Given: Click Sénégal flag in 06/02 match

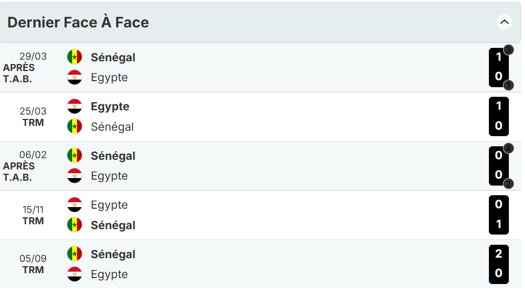Looking at the screenshot, I should [74, 156].
